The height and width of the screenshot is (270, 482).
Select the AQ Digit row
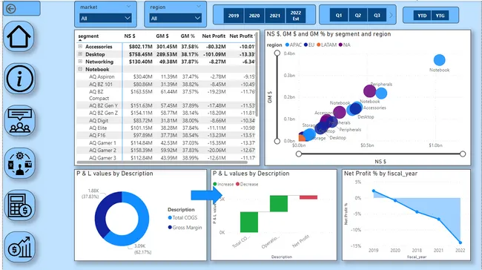click(165, 121)
